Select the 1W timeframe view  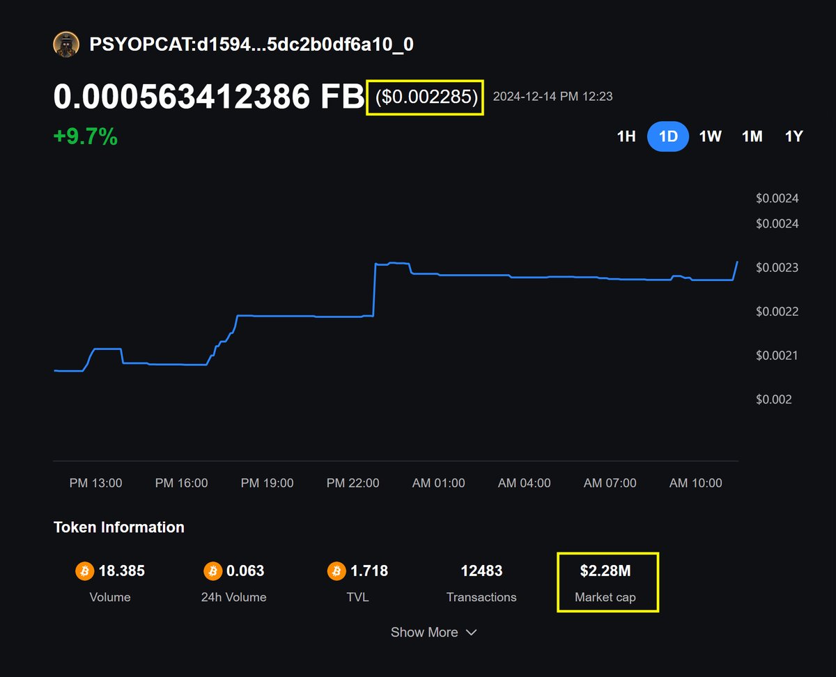[709, 136]
